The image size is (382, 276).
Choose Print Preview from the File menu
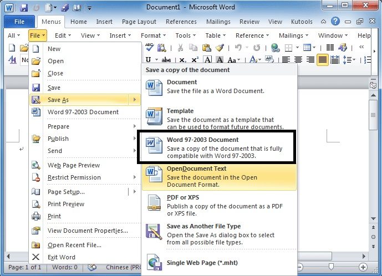pyautogui.click(x=85, y=204)
